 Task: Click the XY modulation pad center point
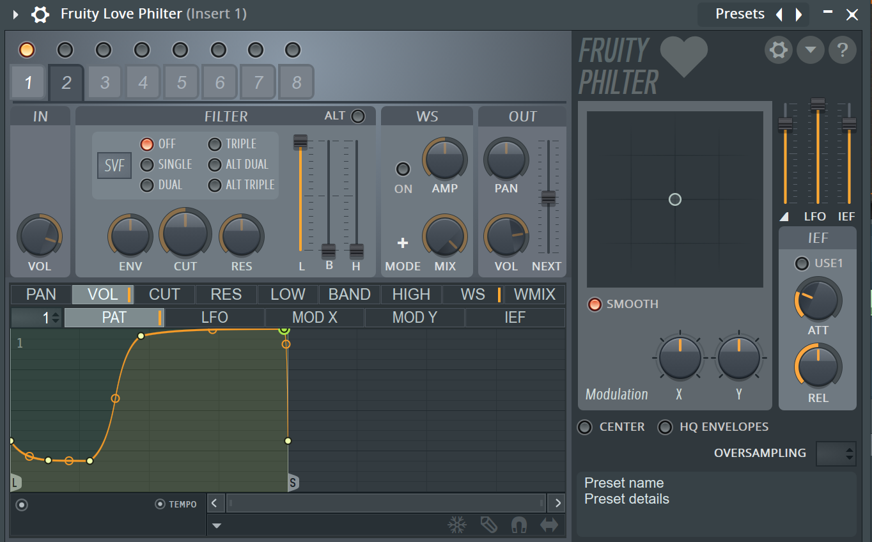coord(674,199)
